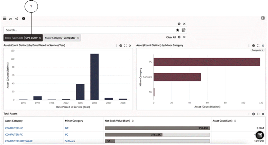
Task: Open settings for Minor Category chart
Action: (254, 46)
